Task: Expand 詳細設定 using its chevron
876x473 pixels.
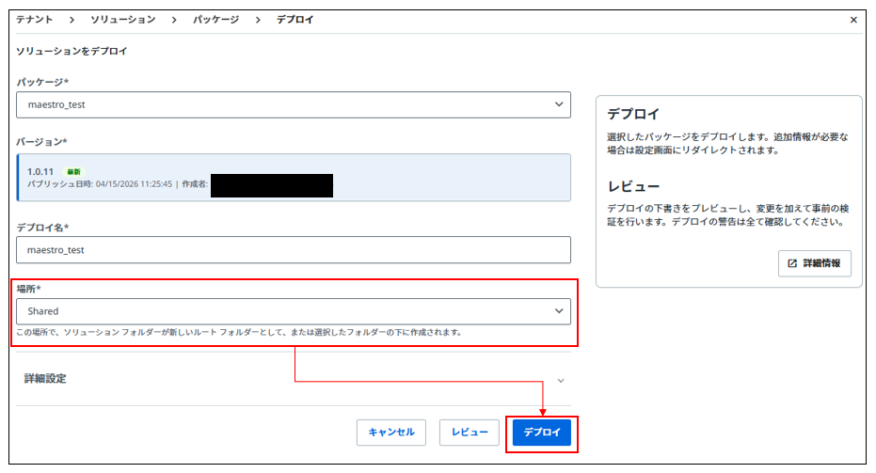Action: (x=561, y=380)
